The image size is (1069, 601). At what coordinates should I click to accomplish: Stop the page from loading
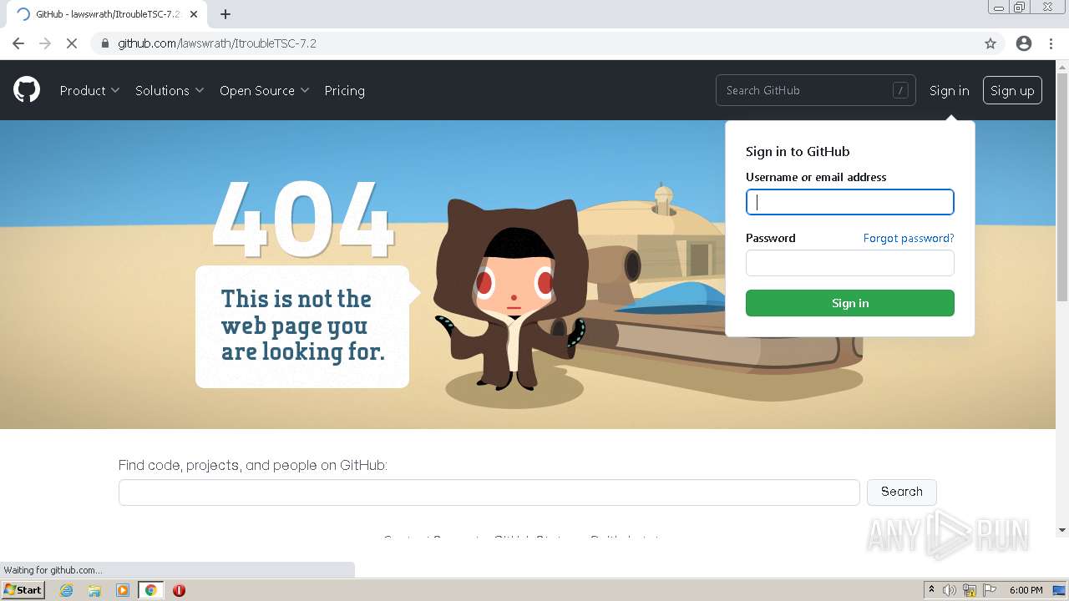(72, 43)
